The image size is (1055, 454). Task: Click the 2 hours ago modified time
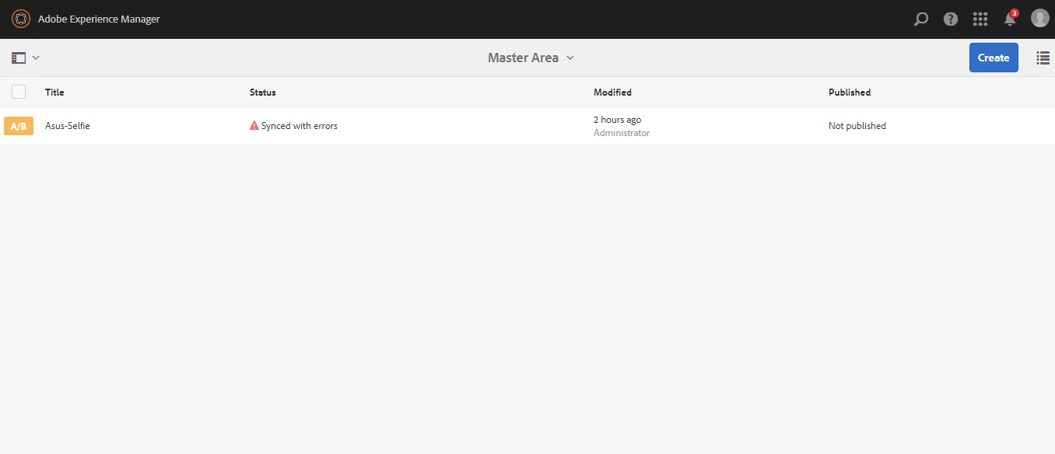(x=618, y=120)
